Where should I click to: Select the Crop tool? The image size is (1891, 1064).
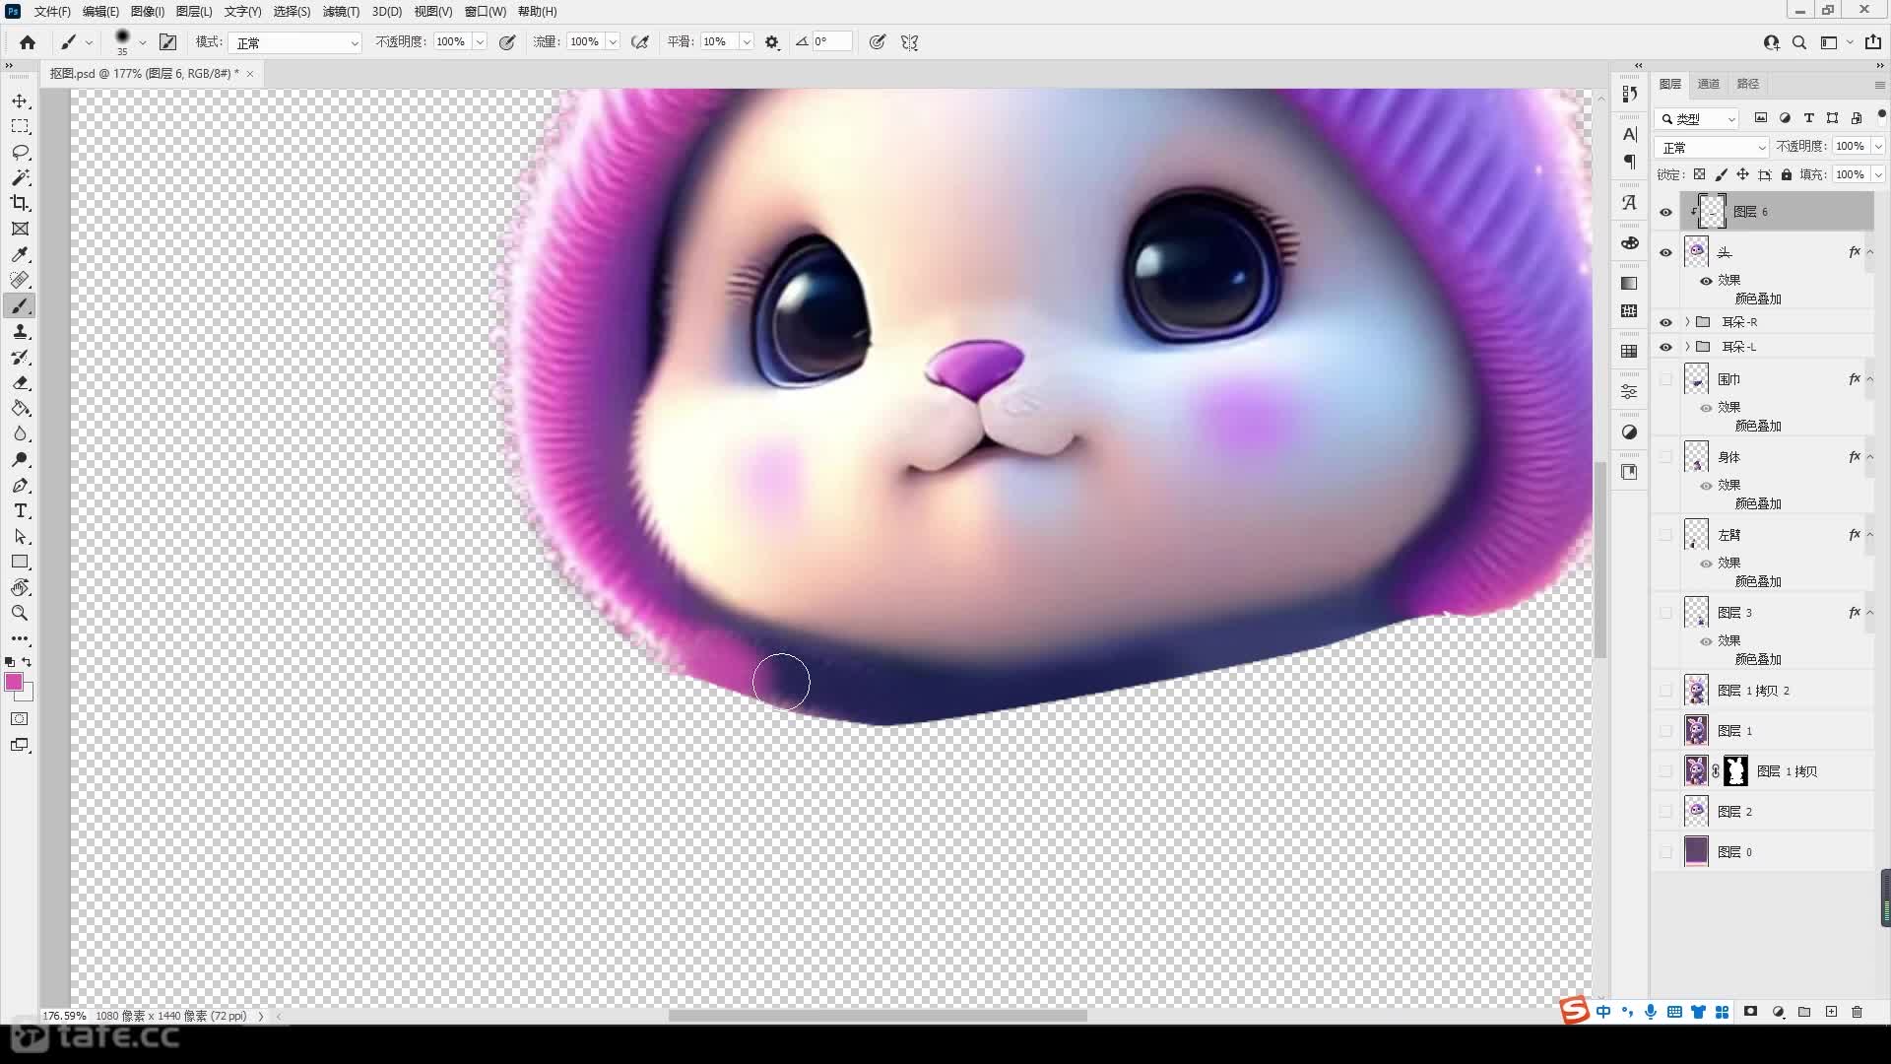coord(20,203)
